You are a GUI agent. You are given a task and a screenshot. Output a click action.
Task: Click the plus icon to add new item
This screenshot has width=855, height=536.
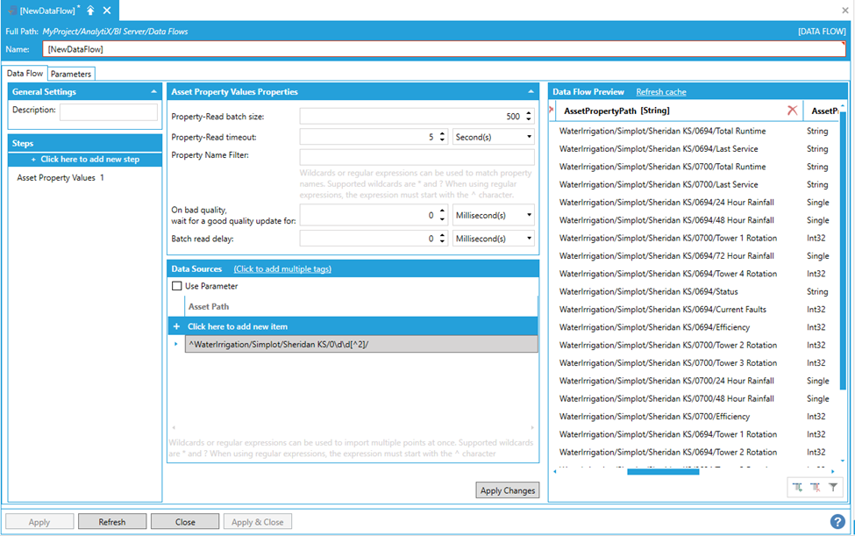coord(176,326)
